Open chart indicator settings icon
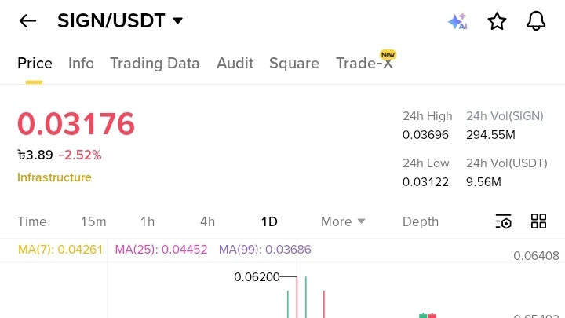 (x=503, y=221)
